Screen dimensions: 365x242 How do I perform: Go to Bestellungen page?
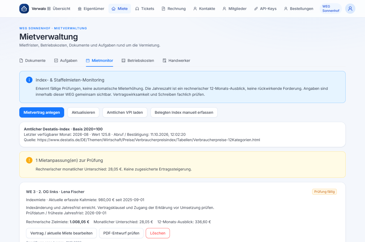point(299,9)
